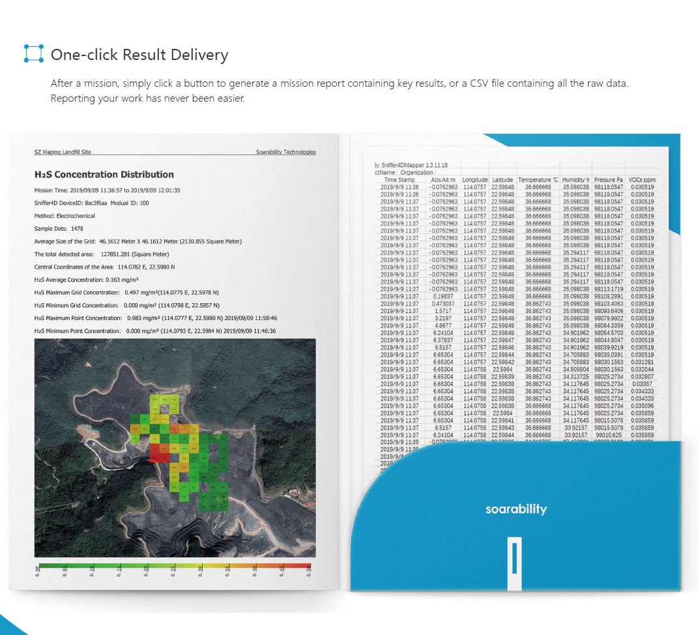Click the blue square frame icon beside the heading
698x635 pixels.
pyautogui.click(x=34, y=53)
